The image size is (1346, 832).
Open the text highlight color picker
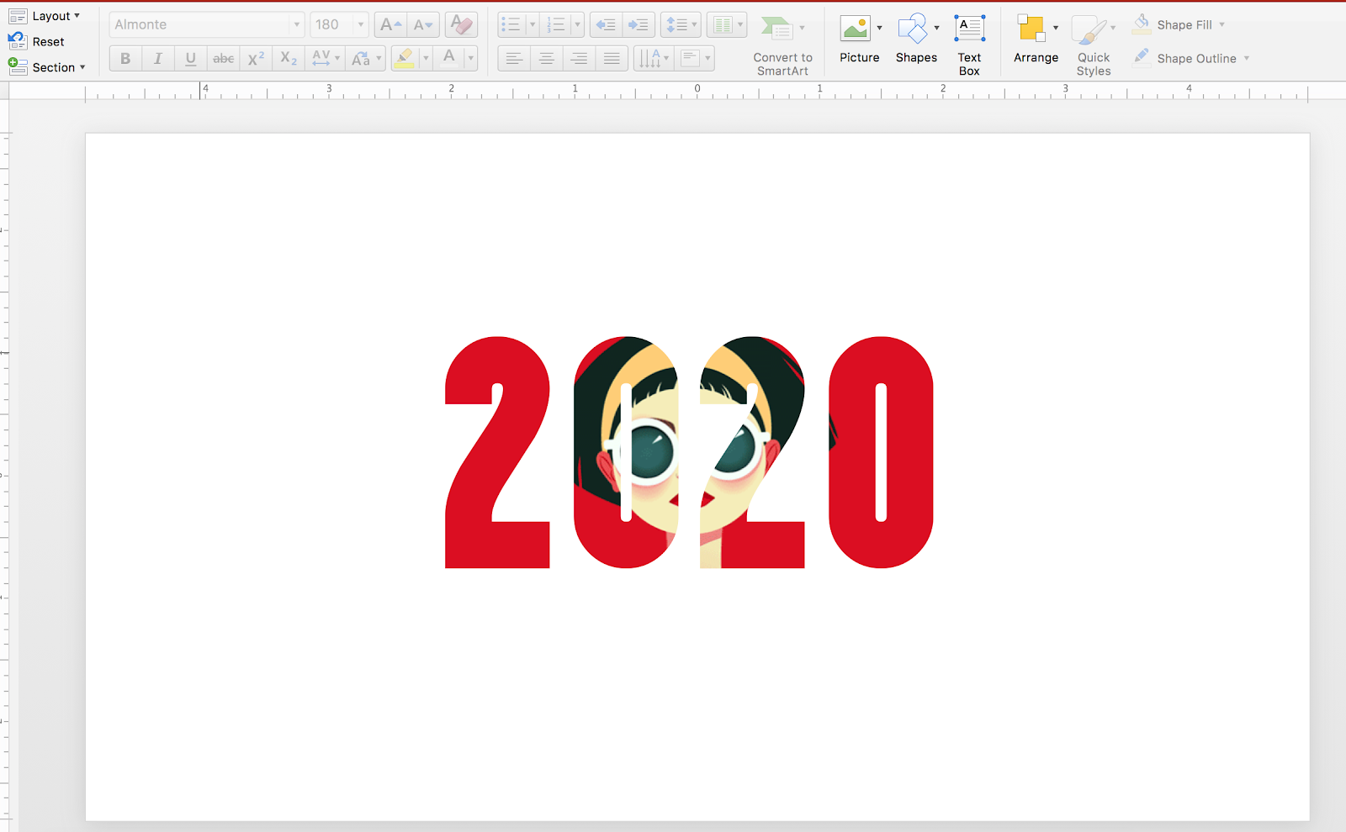[424, 58]
